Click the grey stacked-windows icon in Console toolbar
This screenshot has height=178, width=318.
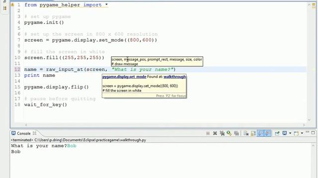click(x=237, y=133)
